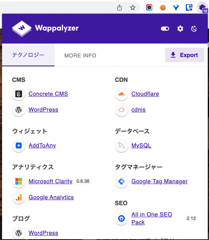Viewport: 209px width, 240px height.
Task: Click the Cloudflare cloud icon
Action: (x=122, y=94)
